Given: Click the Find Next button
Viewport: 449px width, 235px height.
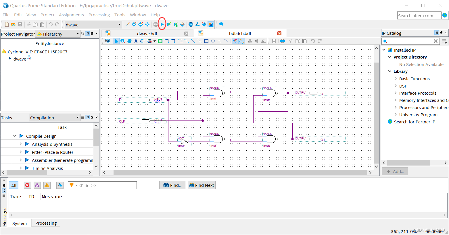Looking at the screenshot, I should point(202,185).
